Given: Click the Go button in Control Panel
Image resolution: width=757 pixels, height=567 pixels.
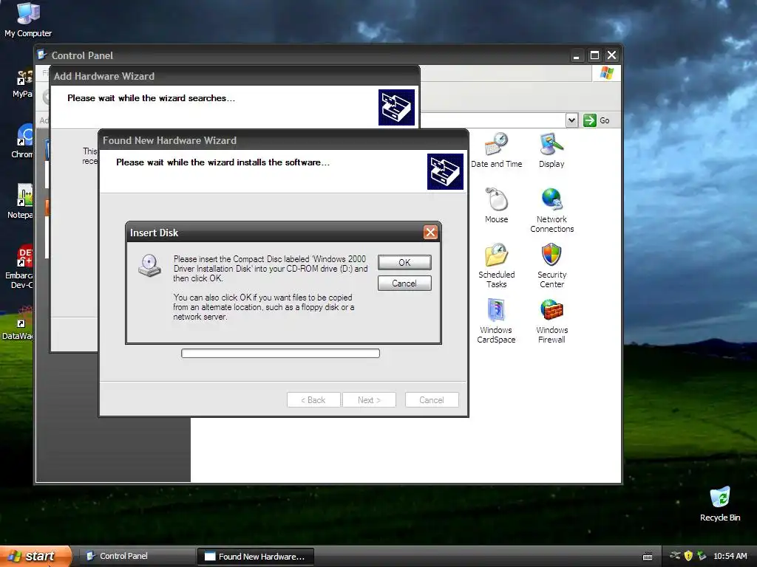Looking at the screenshot, I should (597, 120).
